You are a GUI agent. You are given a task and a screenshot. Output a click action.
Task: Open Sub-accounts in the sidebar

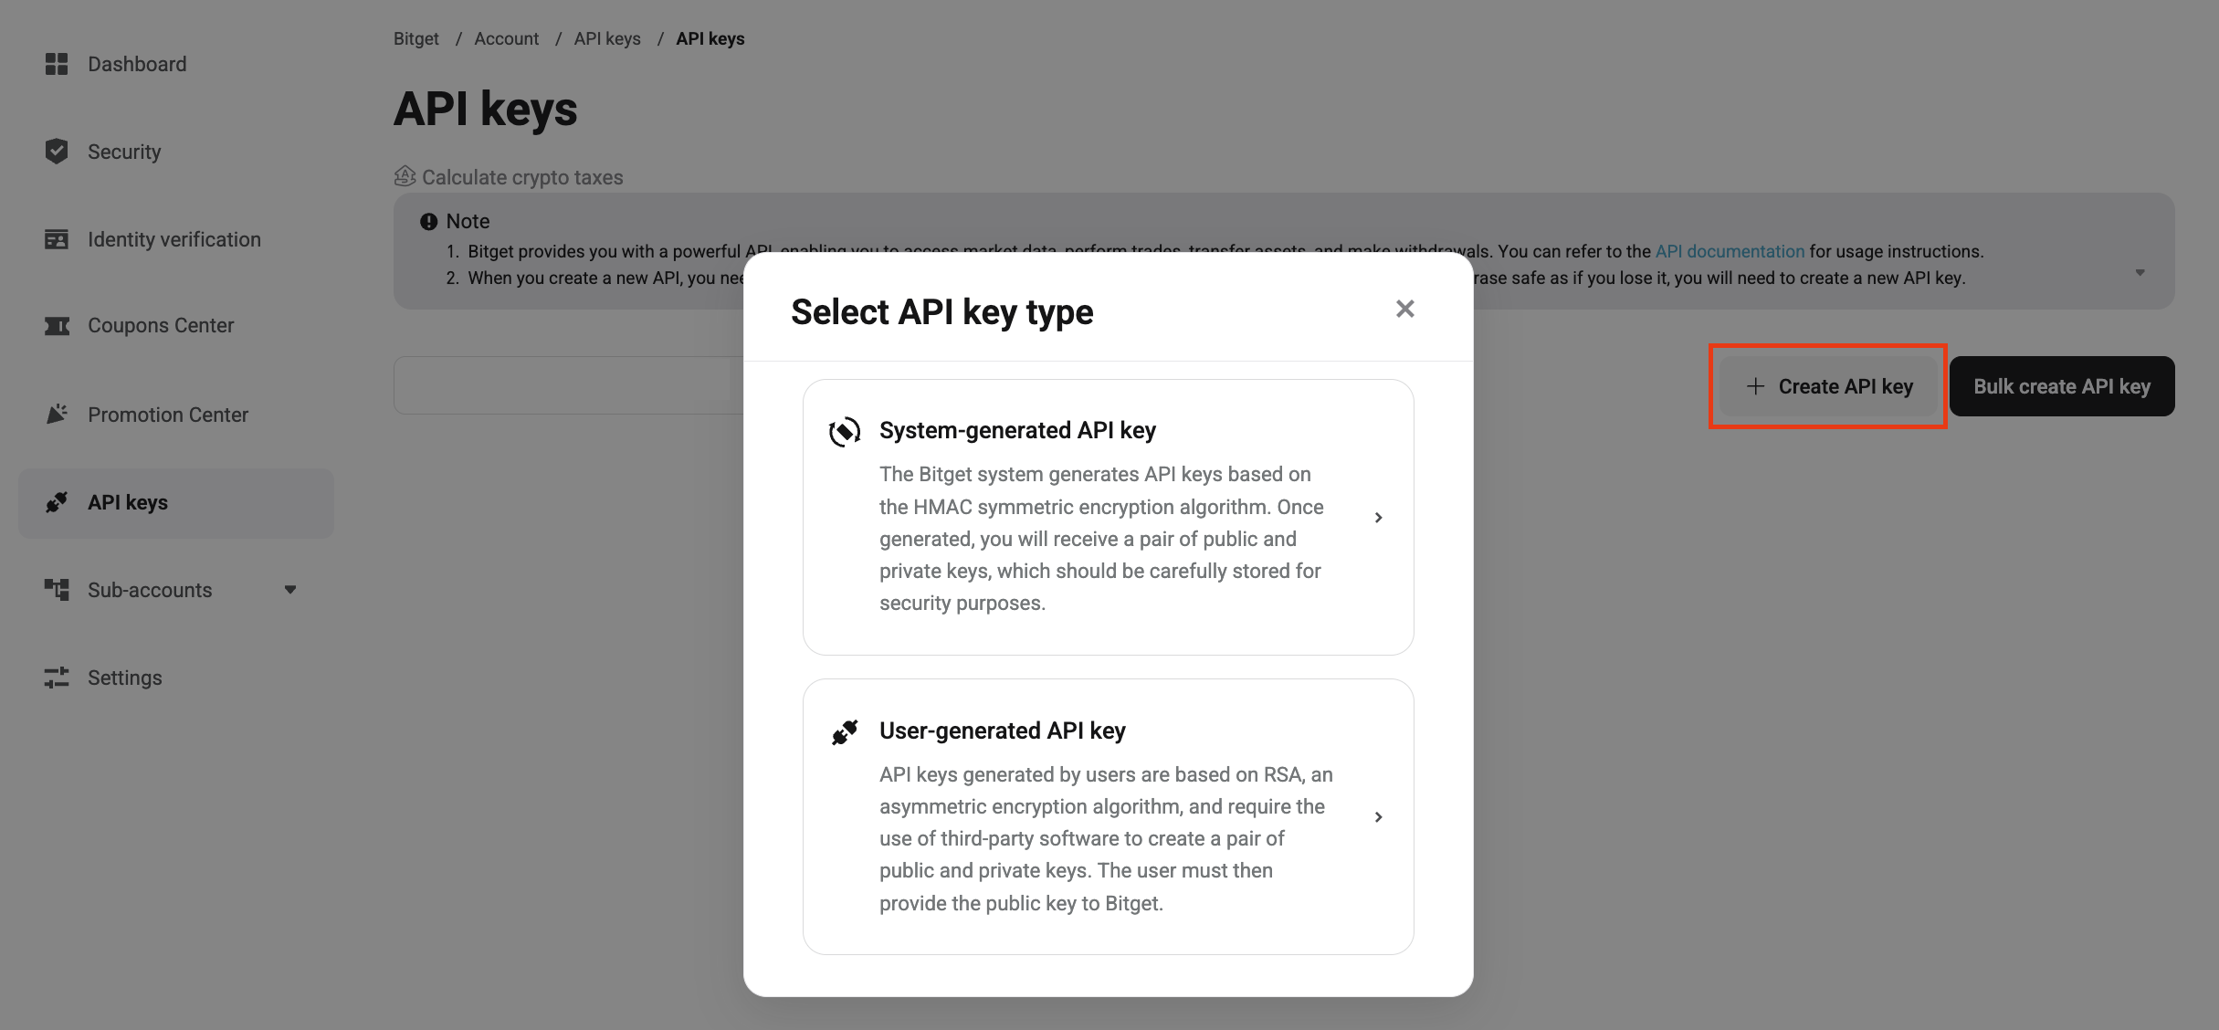pyautogui.click(x=150, y=590)
